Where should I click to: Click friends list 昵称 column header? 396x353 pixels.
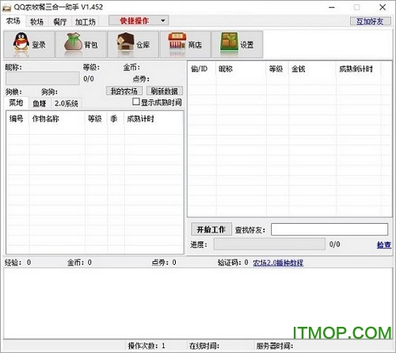click(241, 69)
